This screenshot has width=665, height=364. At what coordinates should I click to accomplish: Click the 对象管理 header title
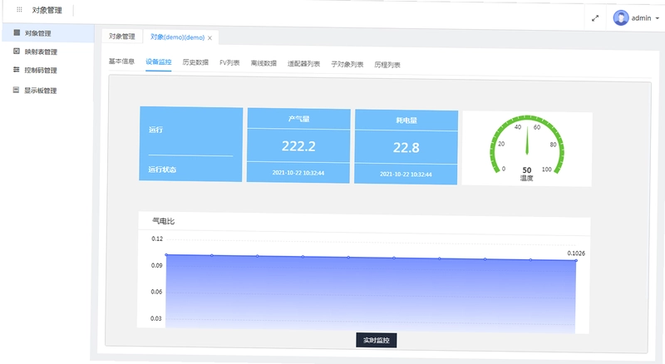47,10
